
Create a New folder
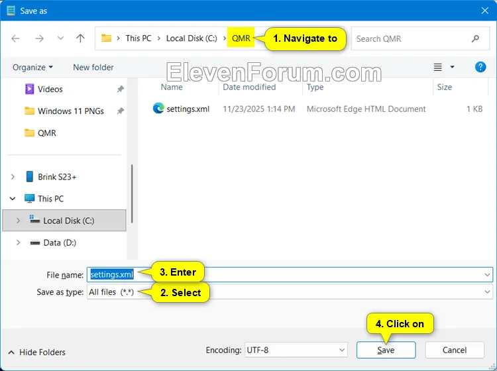(93, 67)
